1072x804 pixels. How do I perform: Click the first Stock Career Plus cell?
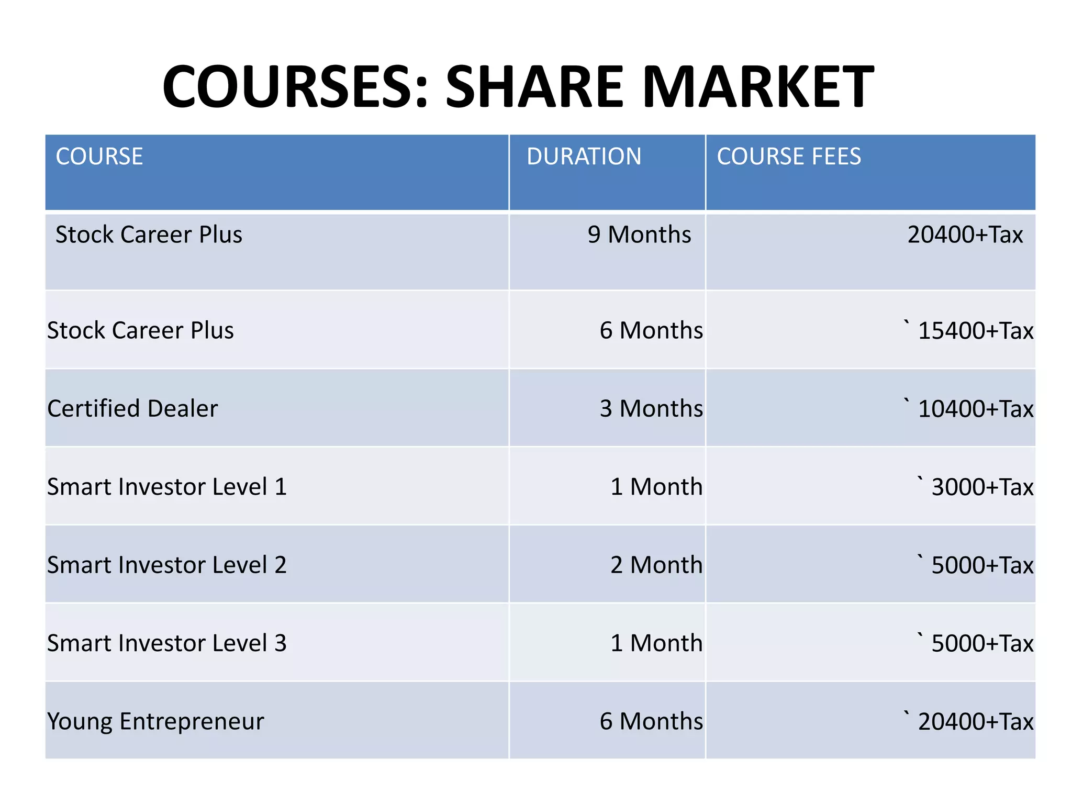(x=277, y=252)
